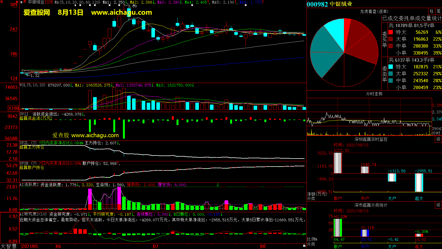
Task: Click the lock icon at bottom of chart
Action: coord(304,245)
